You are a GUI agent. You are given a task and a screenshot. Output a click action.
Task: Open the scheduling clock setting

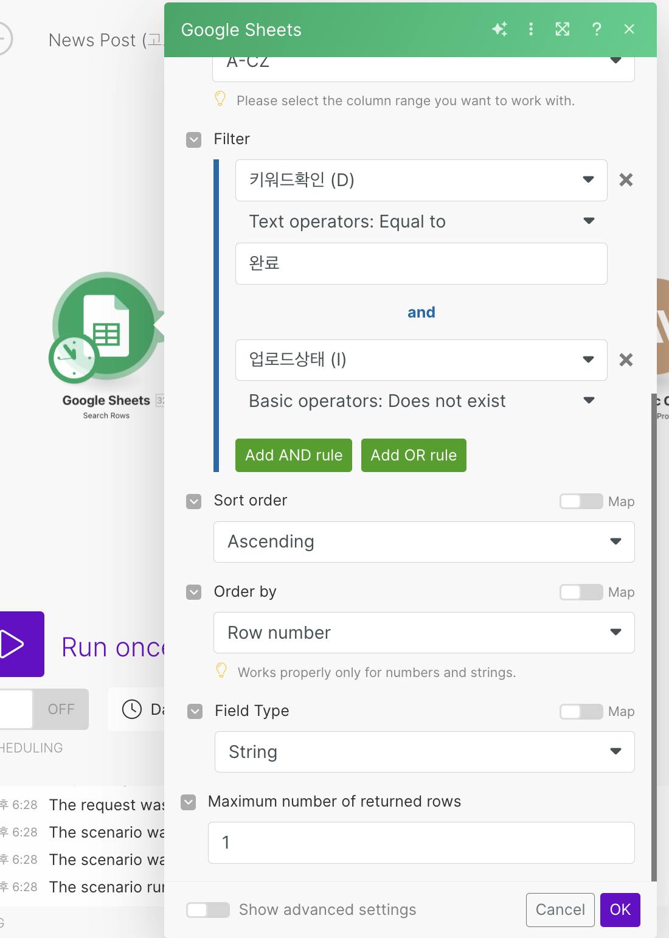point(132,709)
